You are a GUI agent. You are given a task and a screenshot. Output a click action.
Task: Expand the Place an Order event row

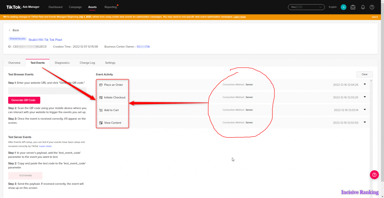point(365,84)
